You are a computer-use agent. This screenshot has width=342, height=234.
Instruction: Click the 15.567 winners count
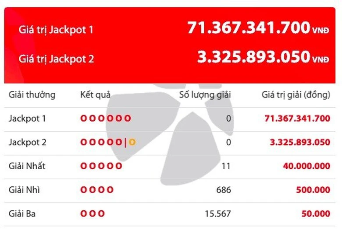218,214
